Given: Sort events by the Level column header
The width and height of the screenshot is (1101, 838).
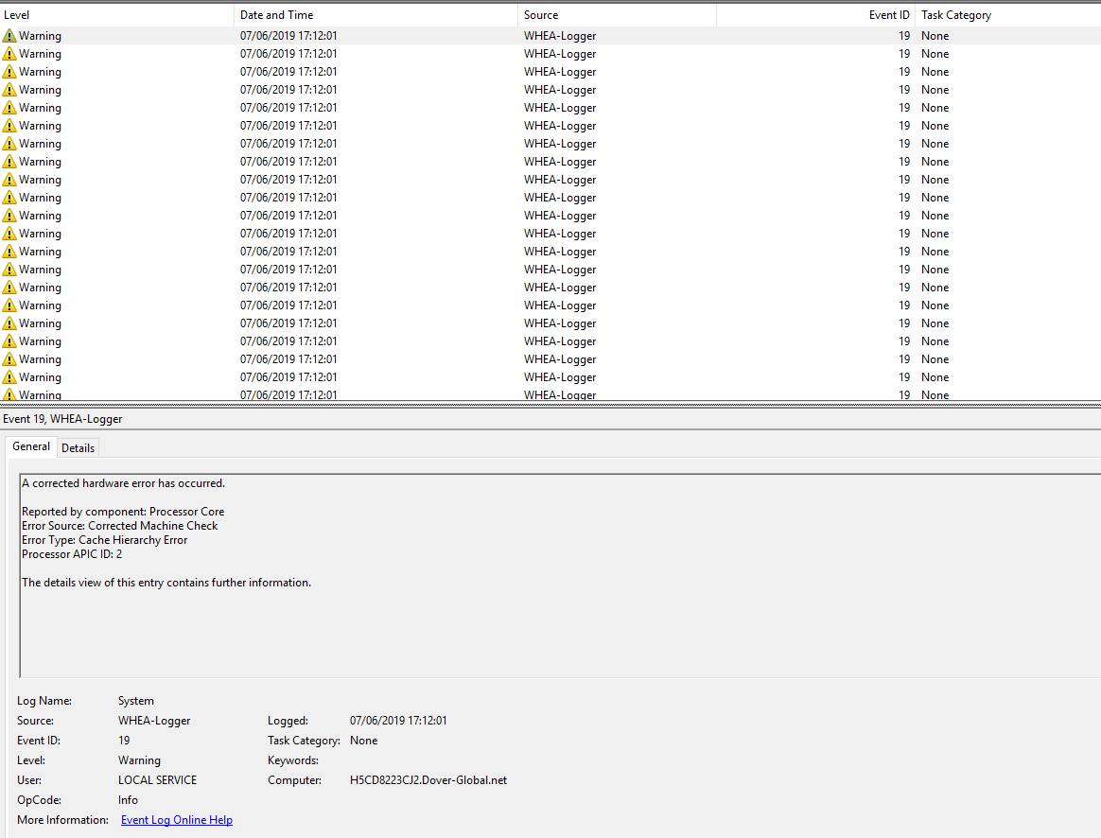Looking at the screenshot, I should pos(114,14).
